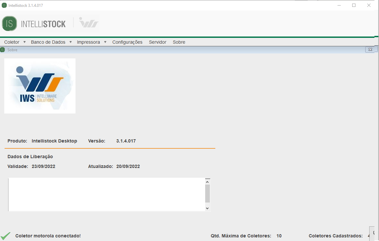The height and width of the screenshot is (241, 379).
Task: Click the green IS Intellistock logo icon
Action: [9, 23]
